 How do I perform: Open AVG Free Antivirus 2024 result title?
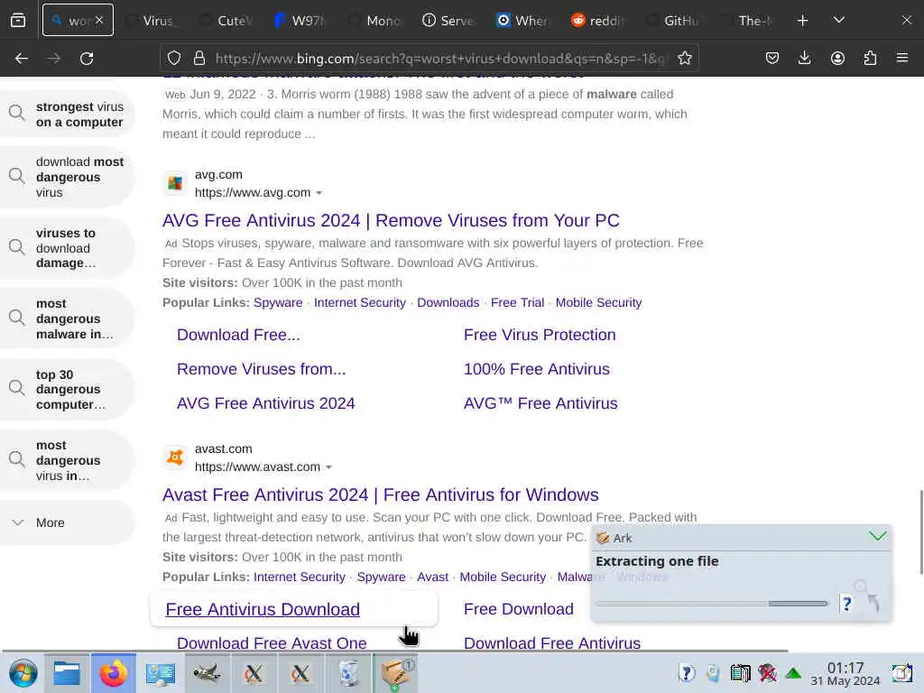click(391, 220)
